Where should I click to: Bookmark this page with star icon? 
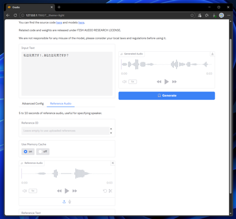192,15
